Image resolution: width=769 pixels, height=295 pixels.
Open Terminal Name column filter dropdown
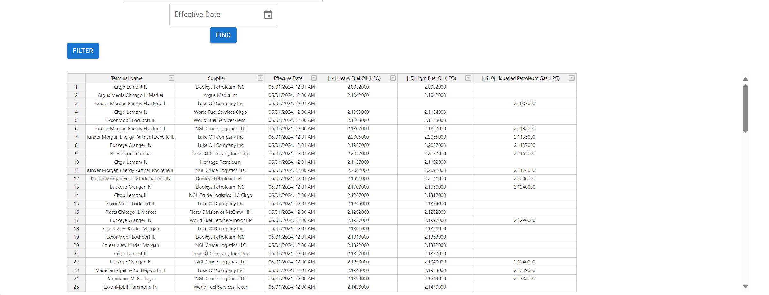tap(171, 78)
